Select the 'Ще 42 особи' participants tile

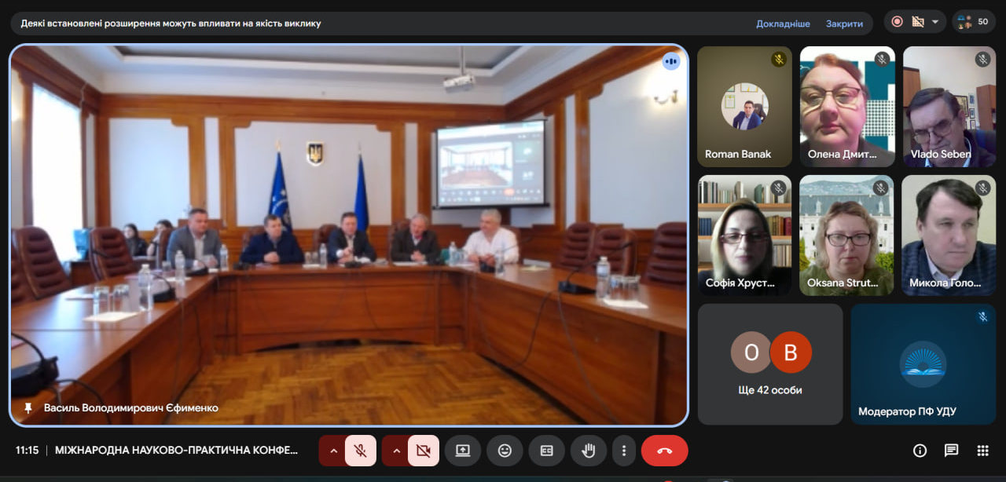[770, 364]
